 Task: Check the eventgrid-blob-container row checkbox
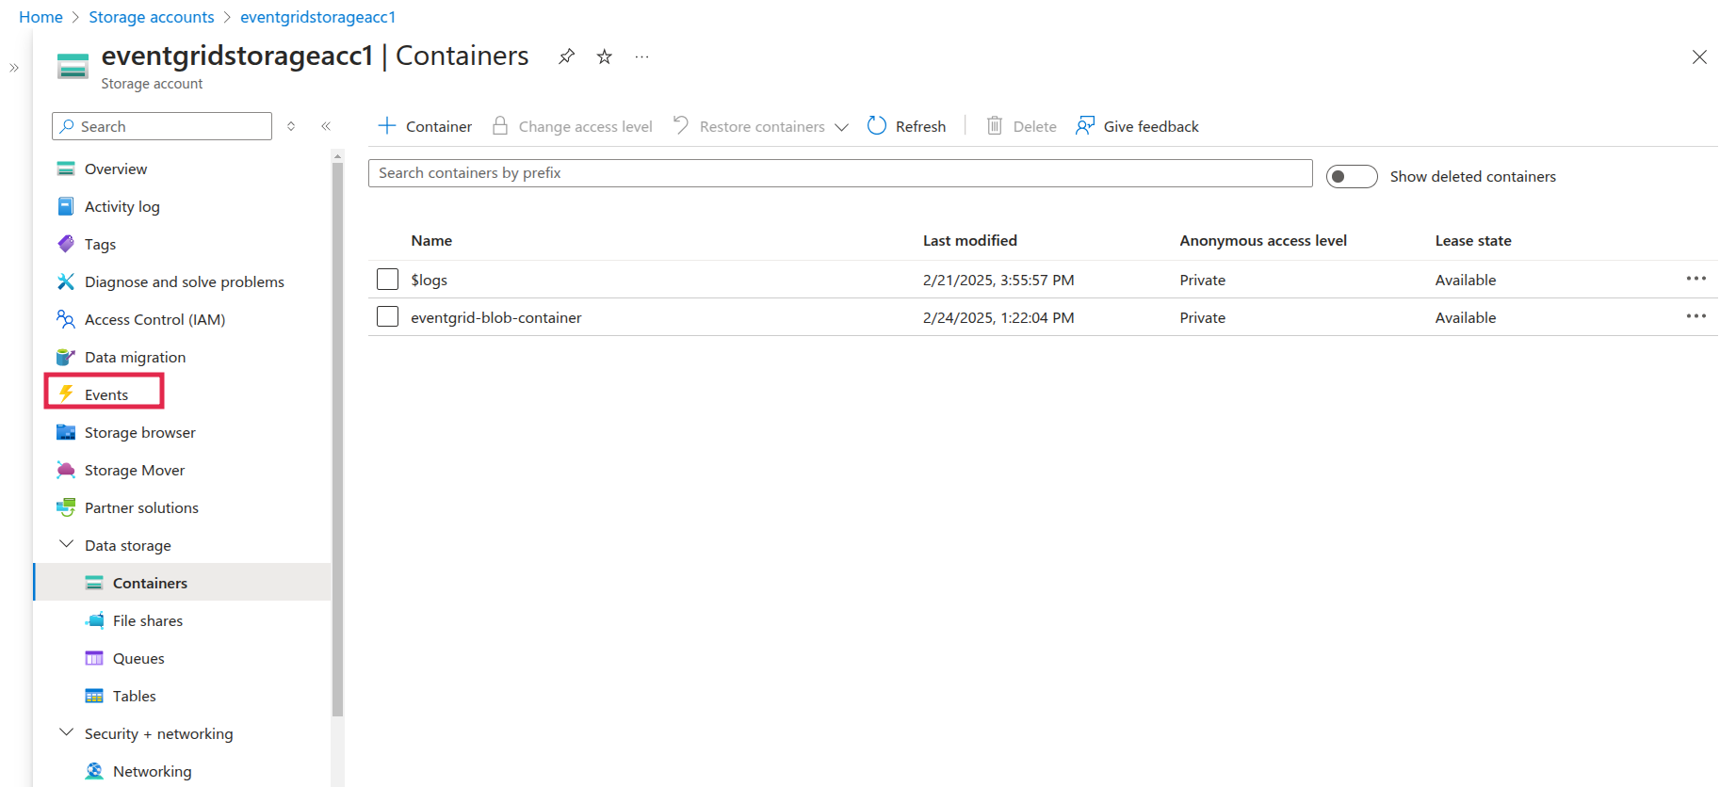click(x=387, y=317)
